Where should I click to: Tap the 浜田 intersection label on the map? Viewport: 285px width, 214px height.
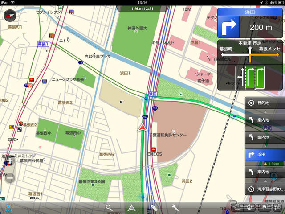[x=153, y=94]
